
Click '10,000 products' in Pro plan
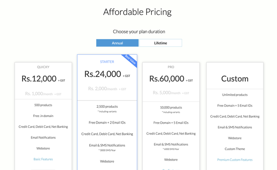171,107
